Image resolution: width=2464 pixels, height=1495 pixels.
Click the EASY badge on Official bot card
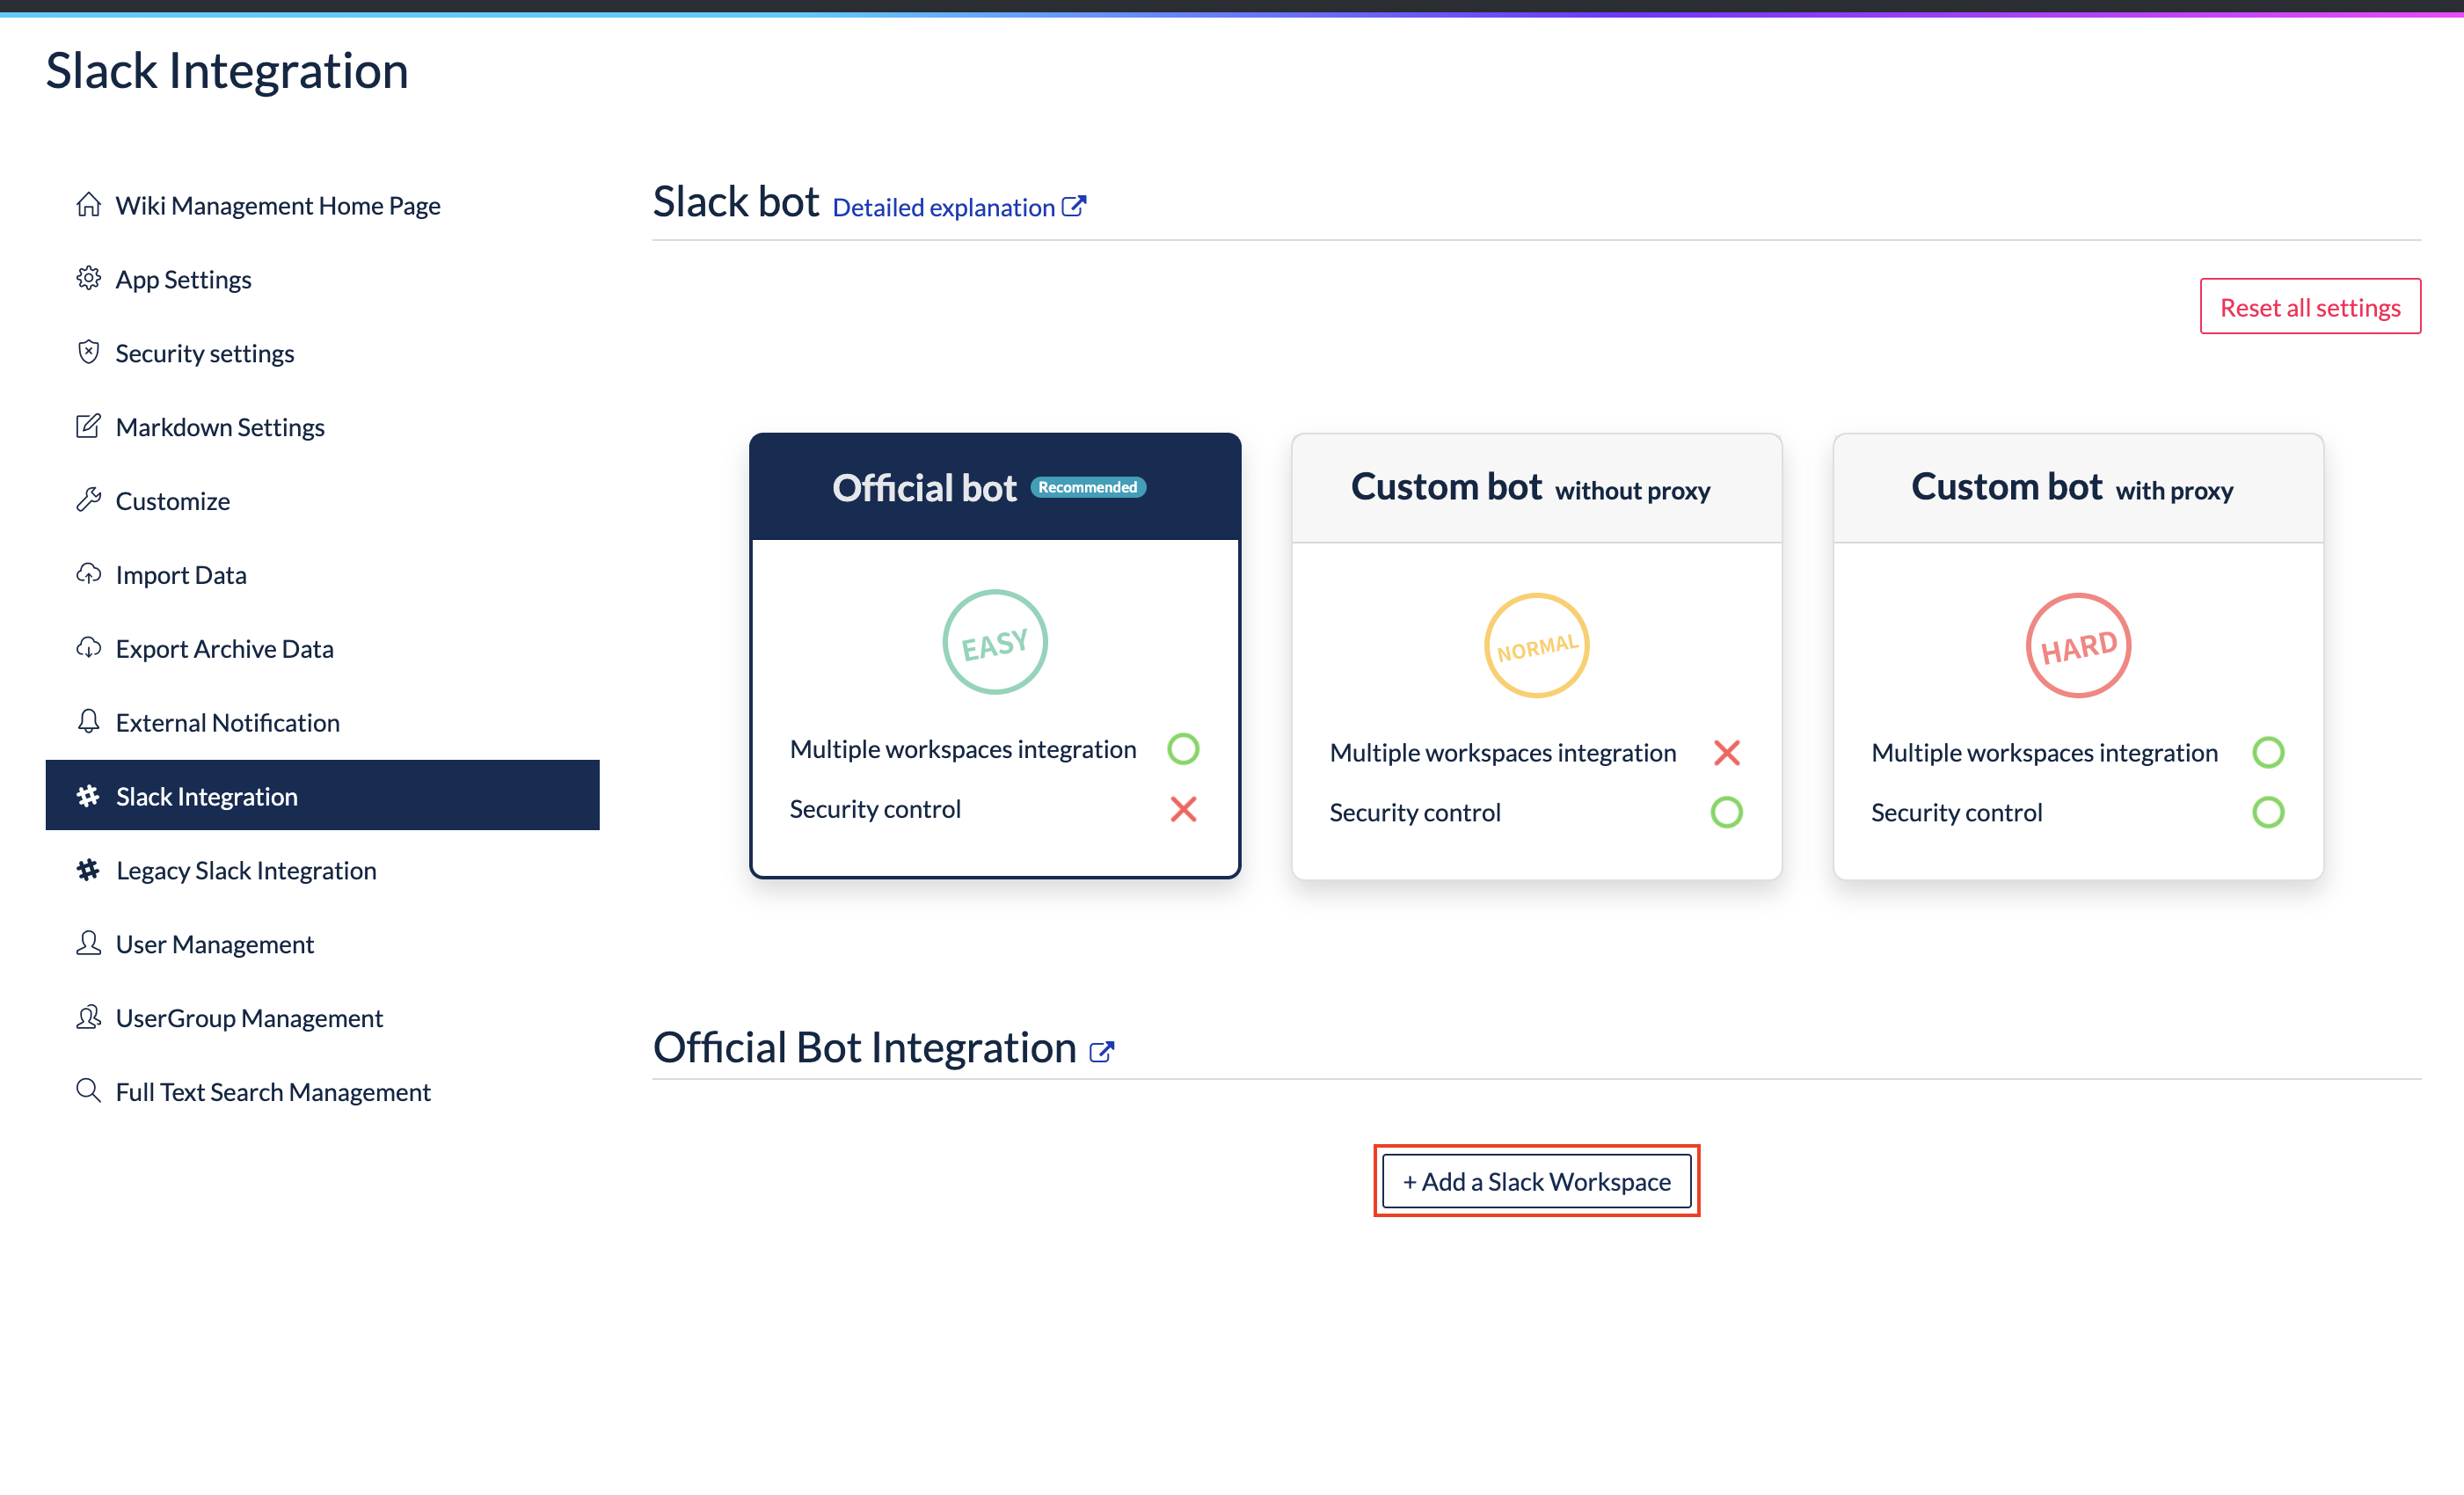pyautogui.click(x=995, y=642)
